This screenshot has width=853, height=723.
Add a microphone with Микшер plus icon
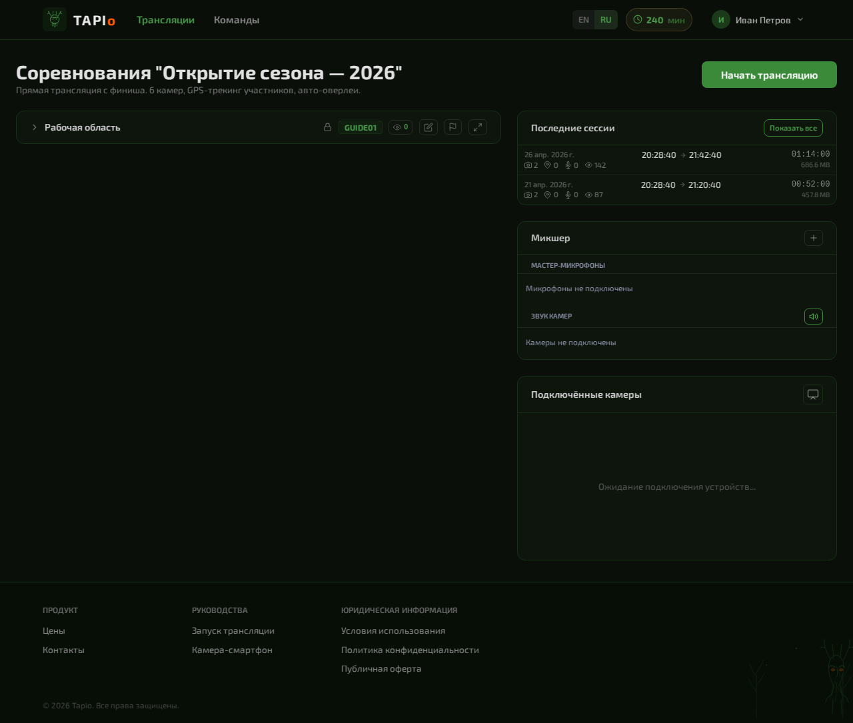pos(814,238)
